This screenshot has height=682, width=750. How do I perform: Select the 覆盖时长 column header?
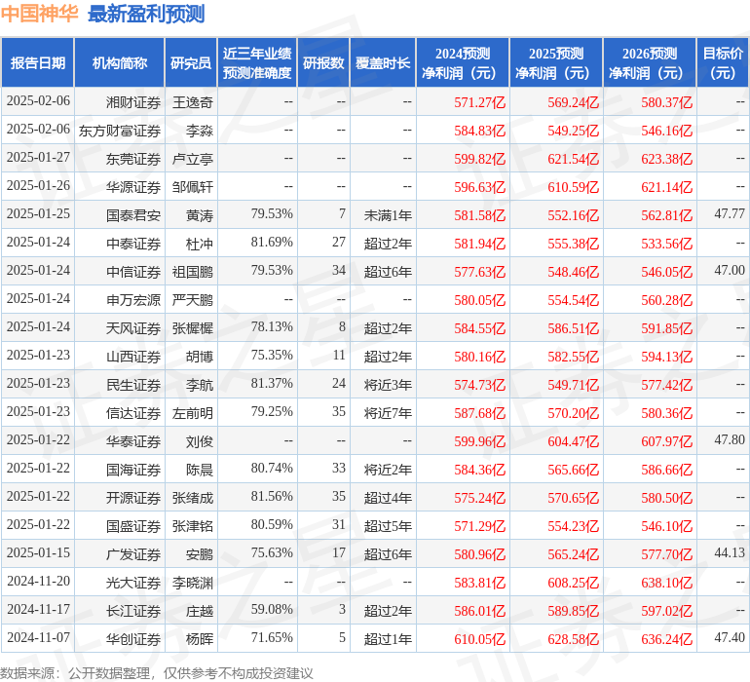(x=383, y=62)
